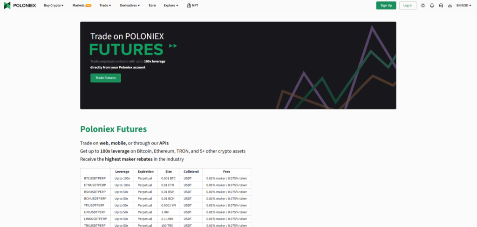The height and width of the screenshot is (227, 477).
Task: Open the notifications bell icon
Action: (432, 6)
